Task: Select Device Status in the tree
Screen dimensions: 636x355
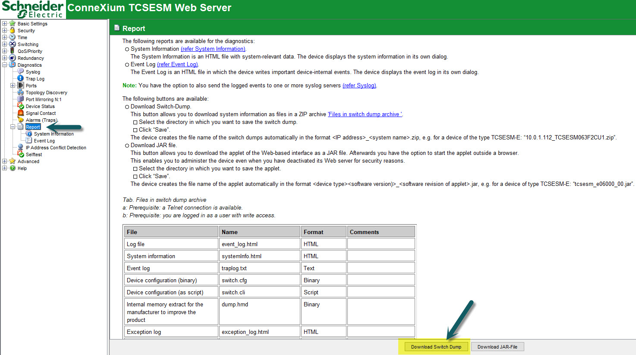Action: click(x=40, y=106)
